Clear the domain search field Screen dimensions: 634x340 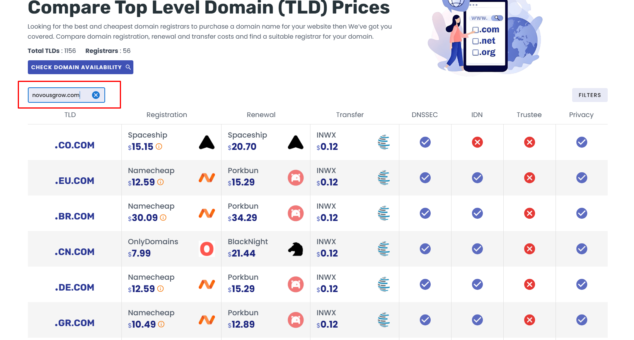tap(96, 95)
